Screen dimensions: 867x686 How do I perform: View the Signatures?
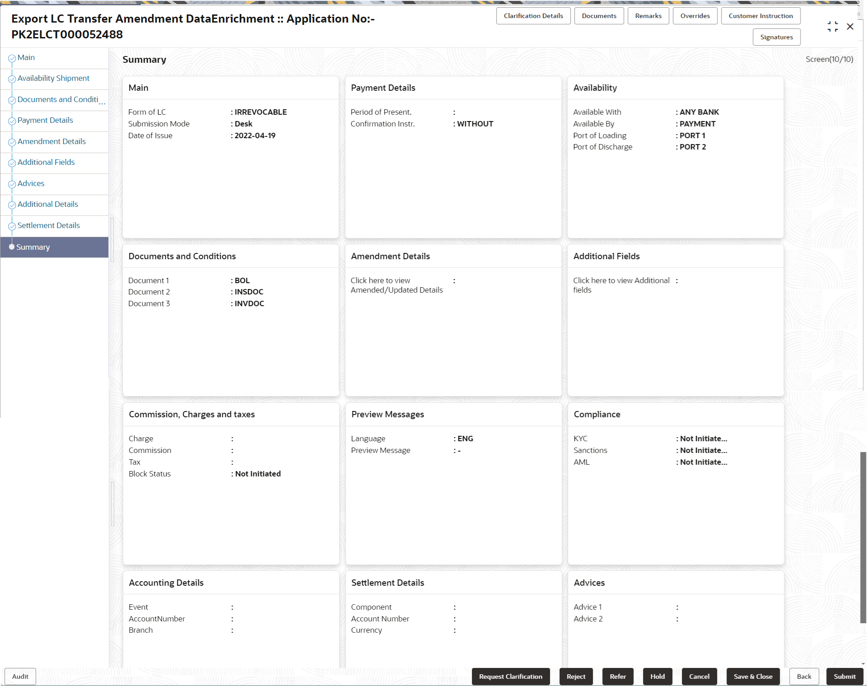click(776, 37)
